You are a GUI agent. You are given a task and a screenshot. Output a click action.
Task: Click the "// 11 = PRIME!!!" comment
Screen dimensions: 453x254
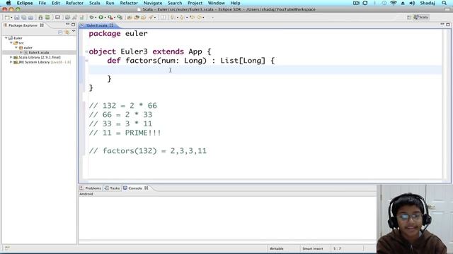click(x=125, y=133)
